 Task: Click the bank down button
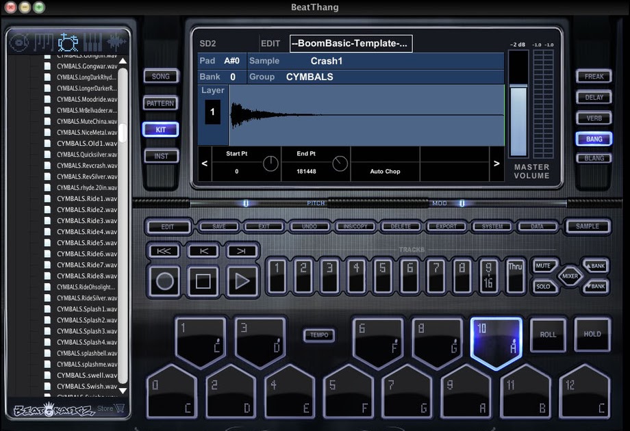(x=596, y=286)
